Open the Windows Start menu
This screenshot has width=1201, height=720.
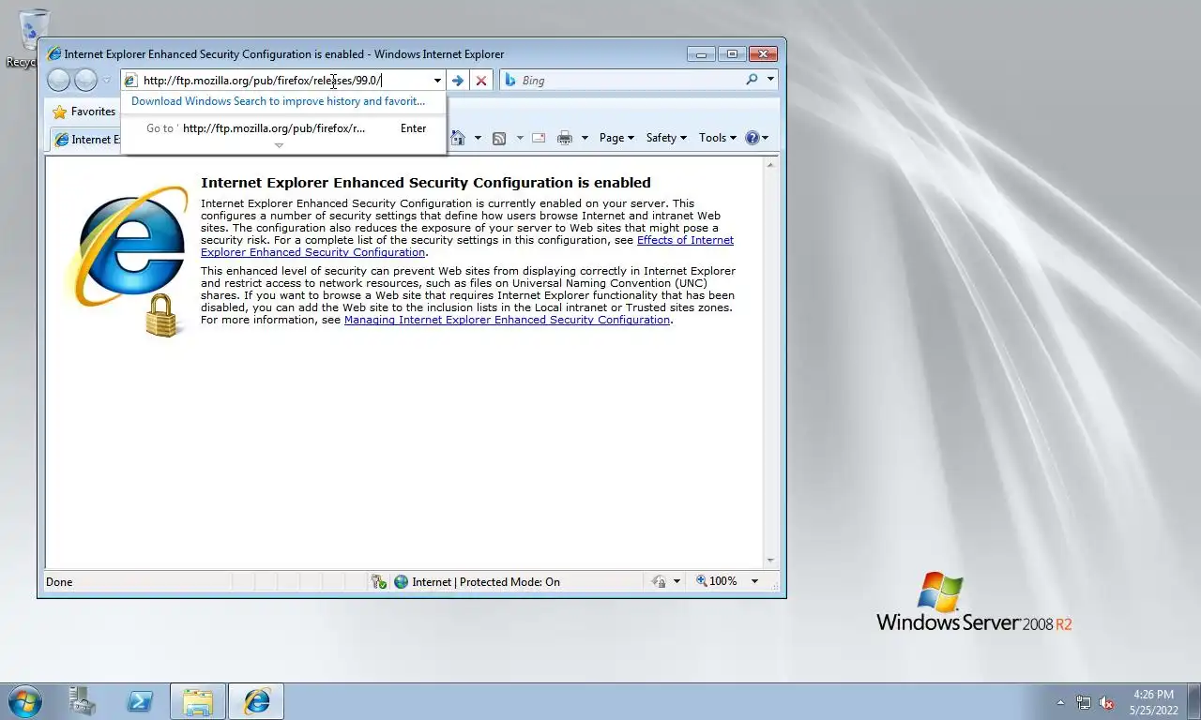coord(25,700)
